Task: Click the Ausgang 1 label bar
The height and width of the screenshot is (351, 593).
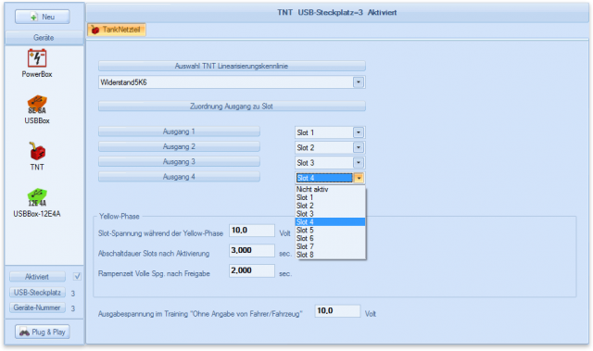Action: [x=179, y=132]
